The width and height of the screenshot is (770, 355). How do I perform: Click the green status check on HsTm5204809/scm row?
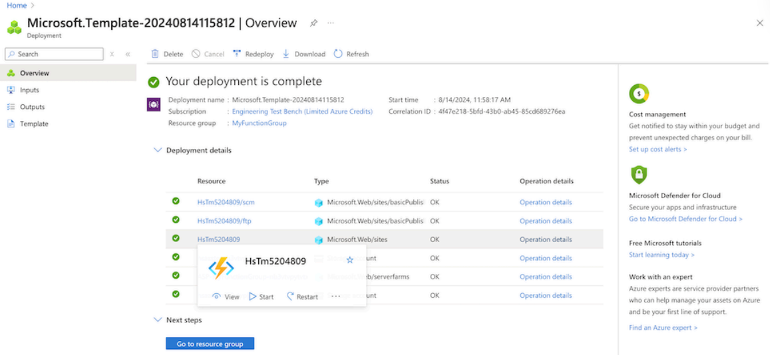tap(176, 201)
